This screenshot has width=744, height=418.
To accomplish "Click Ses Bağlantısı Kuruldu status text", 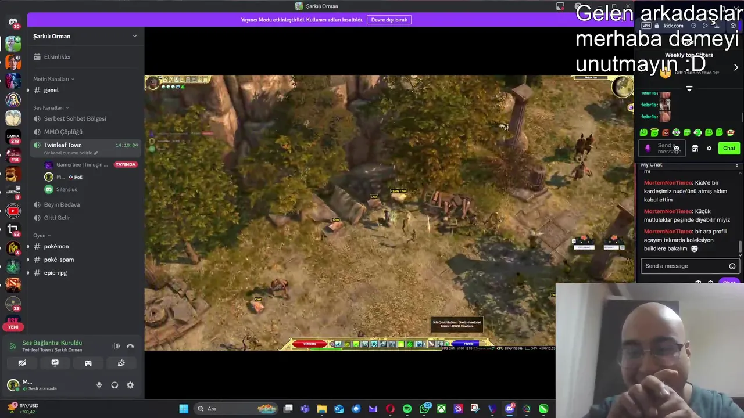I will click(x=52, y=343).
